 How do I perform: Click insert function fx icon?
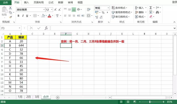point(46,28)
